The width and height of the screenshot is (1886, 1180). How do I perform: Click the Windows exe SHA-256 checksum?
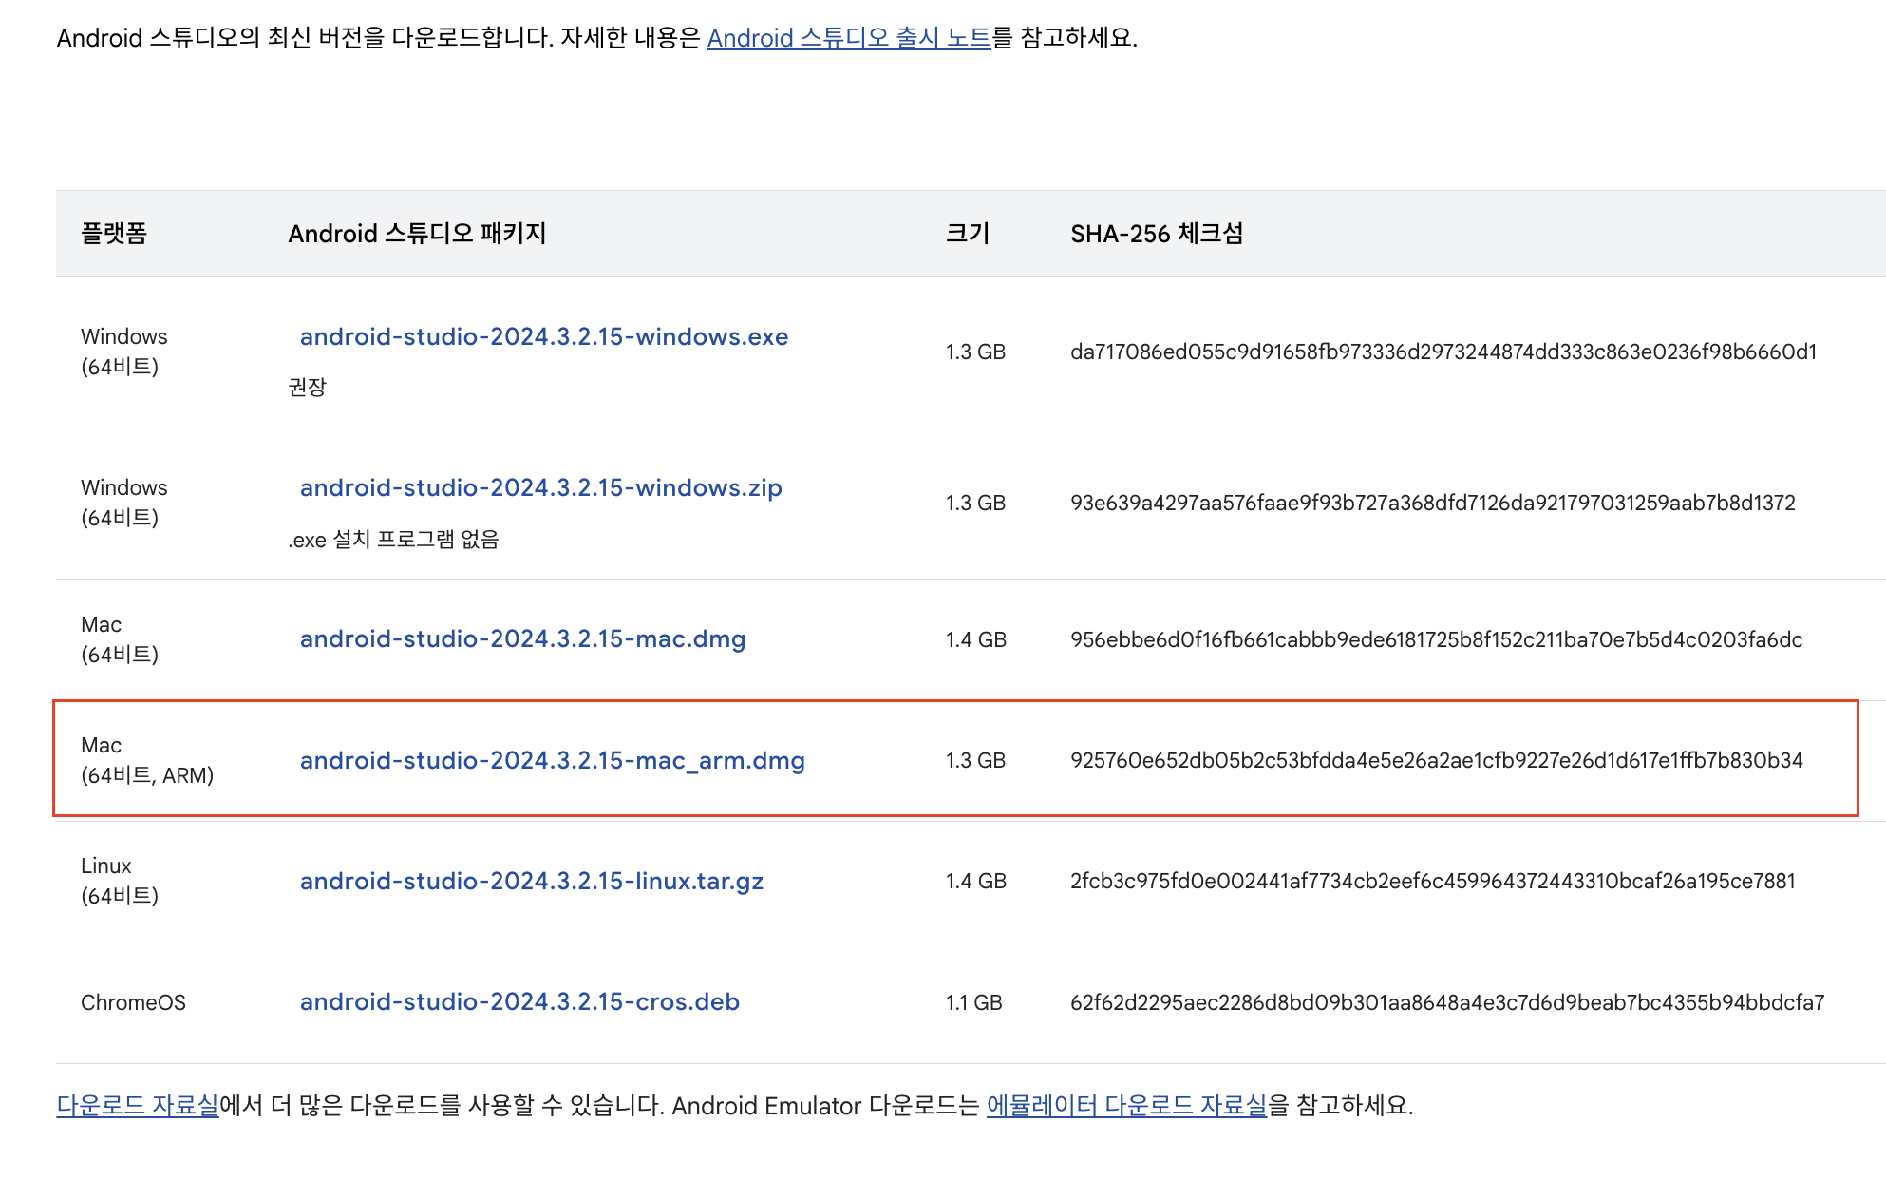point(1443,352)
